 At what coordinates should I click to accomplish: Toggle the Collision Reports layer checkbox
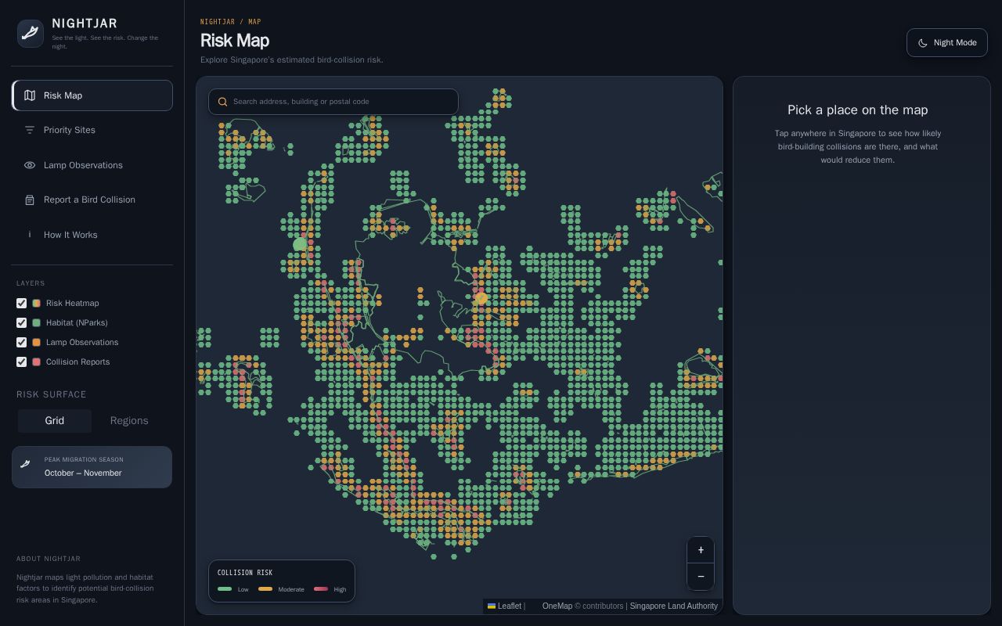(22, 362)
